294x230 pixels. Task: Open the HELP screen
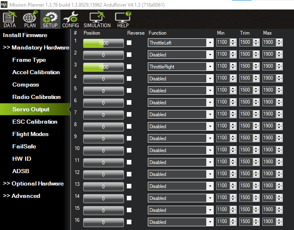point(123,19)
